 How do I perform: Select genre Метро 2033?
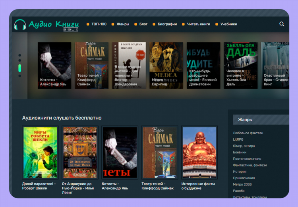(x=242, y=184)
